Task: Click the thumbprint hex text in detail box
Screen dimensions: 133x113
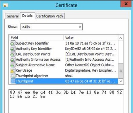Action: click(x=66, y=94)
